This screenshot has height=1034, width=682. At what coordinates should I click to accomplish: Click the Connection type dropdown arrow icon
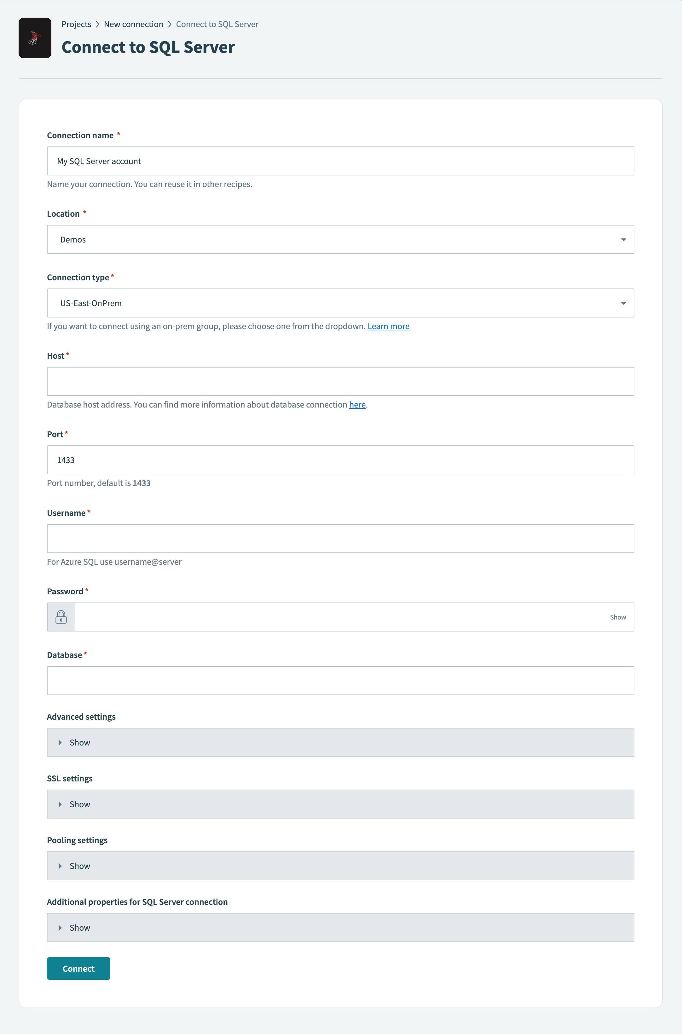(623, 303)
